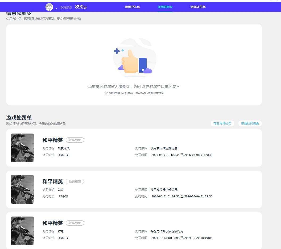Switch to the 信用限制令 tab
Image resolution: width=281 pixels, height=249 pixels.
tap(165, 7)
